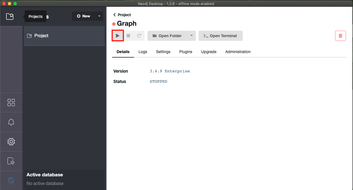This screenshot has width=353, height=190.
Task: Click the STOPPED status value
Action: [158, 82]
